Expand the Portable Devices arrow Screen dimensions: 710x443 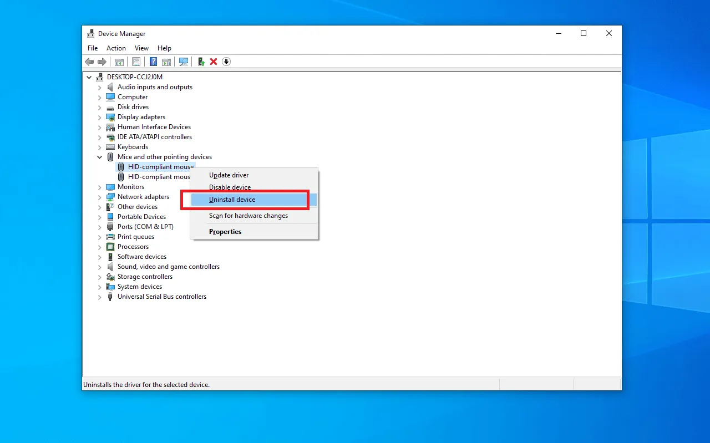pos(100,217)
